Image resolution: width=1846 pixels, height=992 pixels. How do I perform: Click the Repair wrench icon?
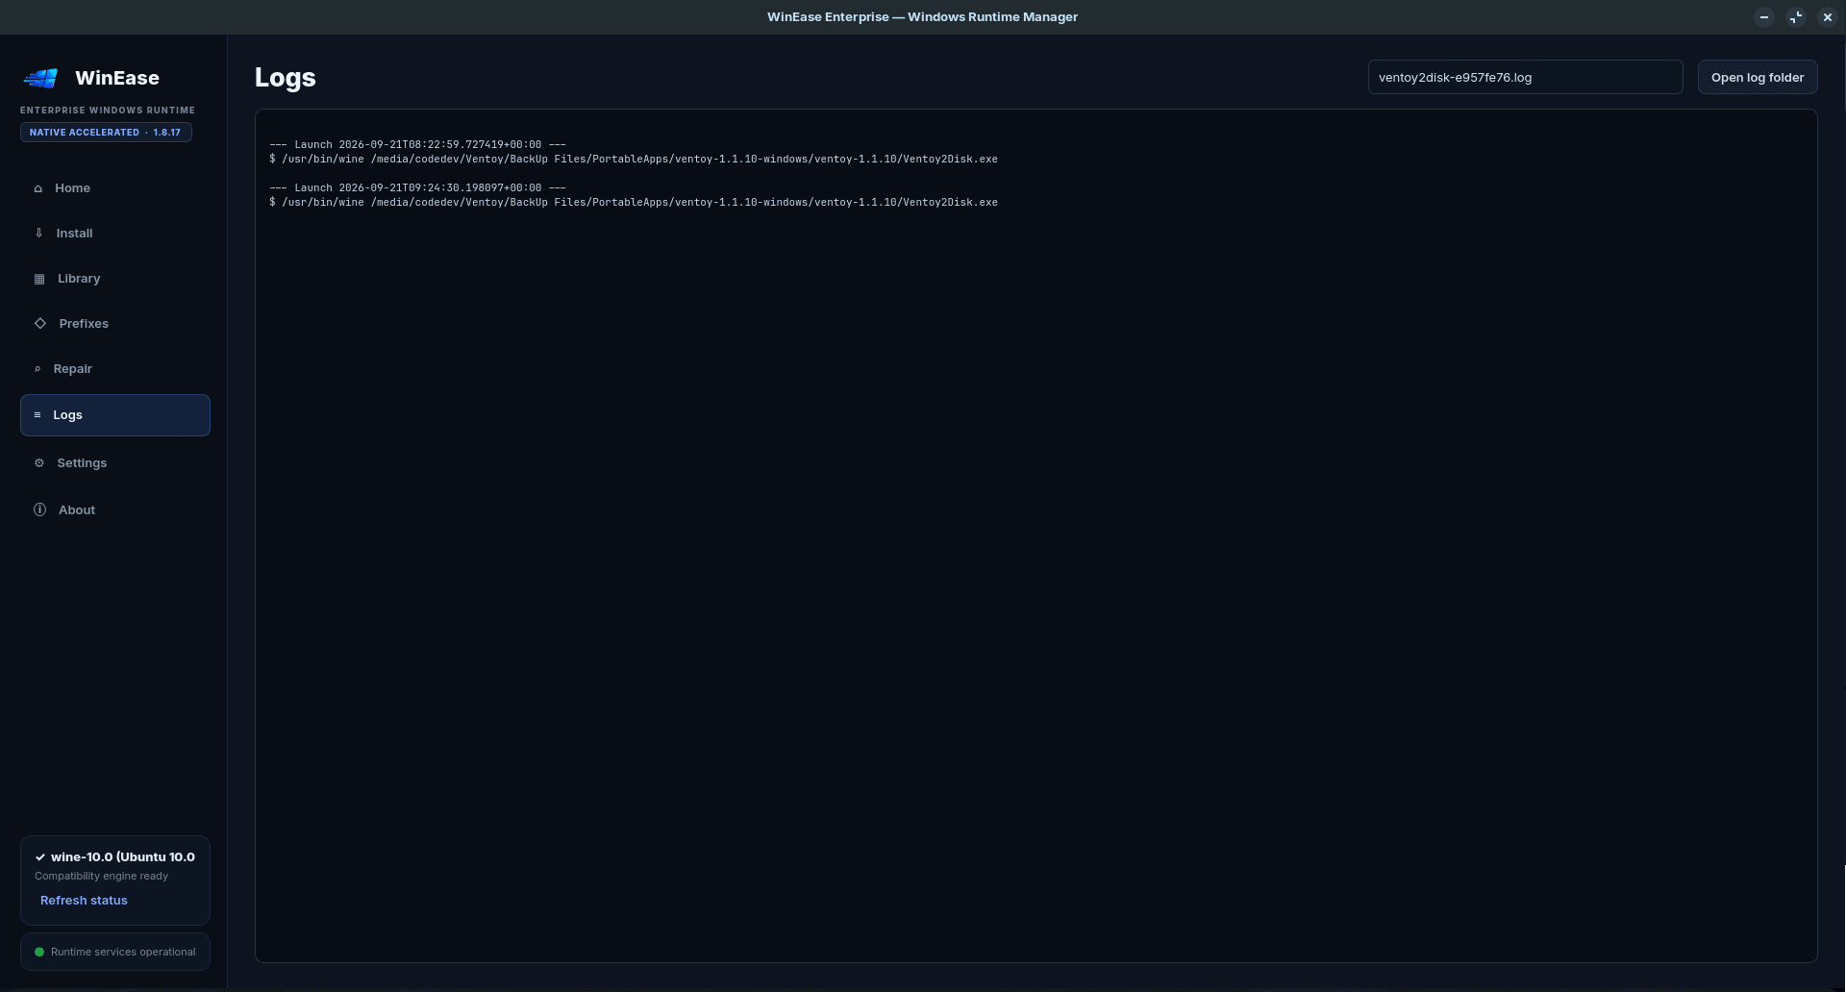(37, 369)
